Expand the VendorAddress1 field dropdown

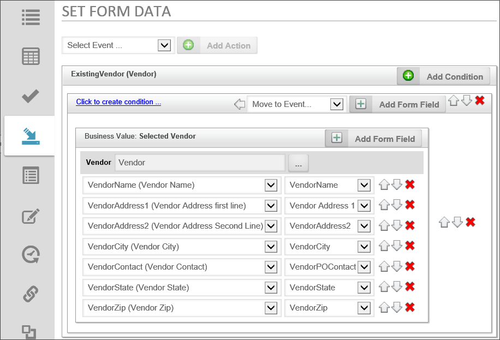271,206
